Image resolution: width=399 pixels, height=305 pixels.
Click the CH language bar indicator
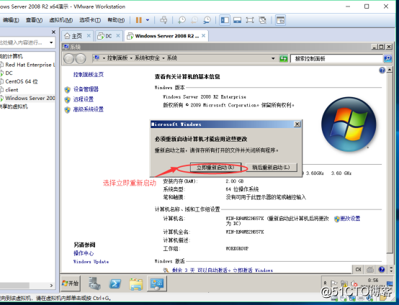[x=358, y=270]
